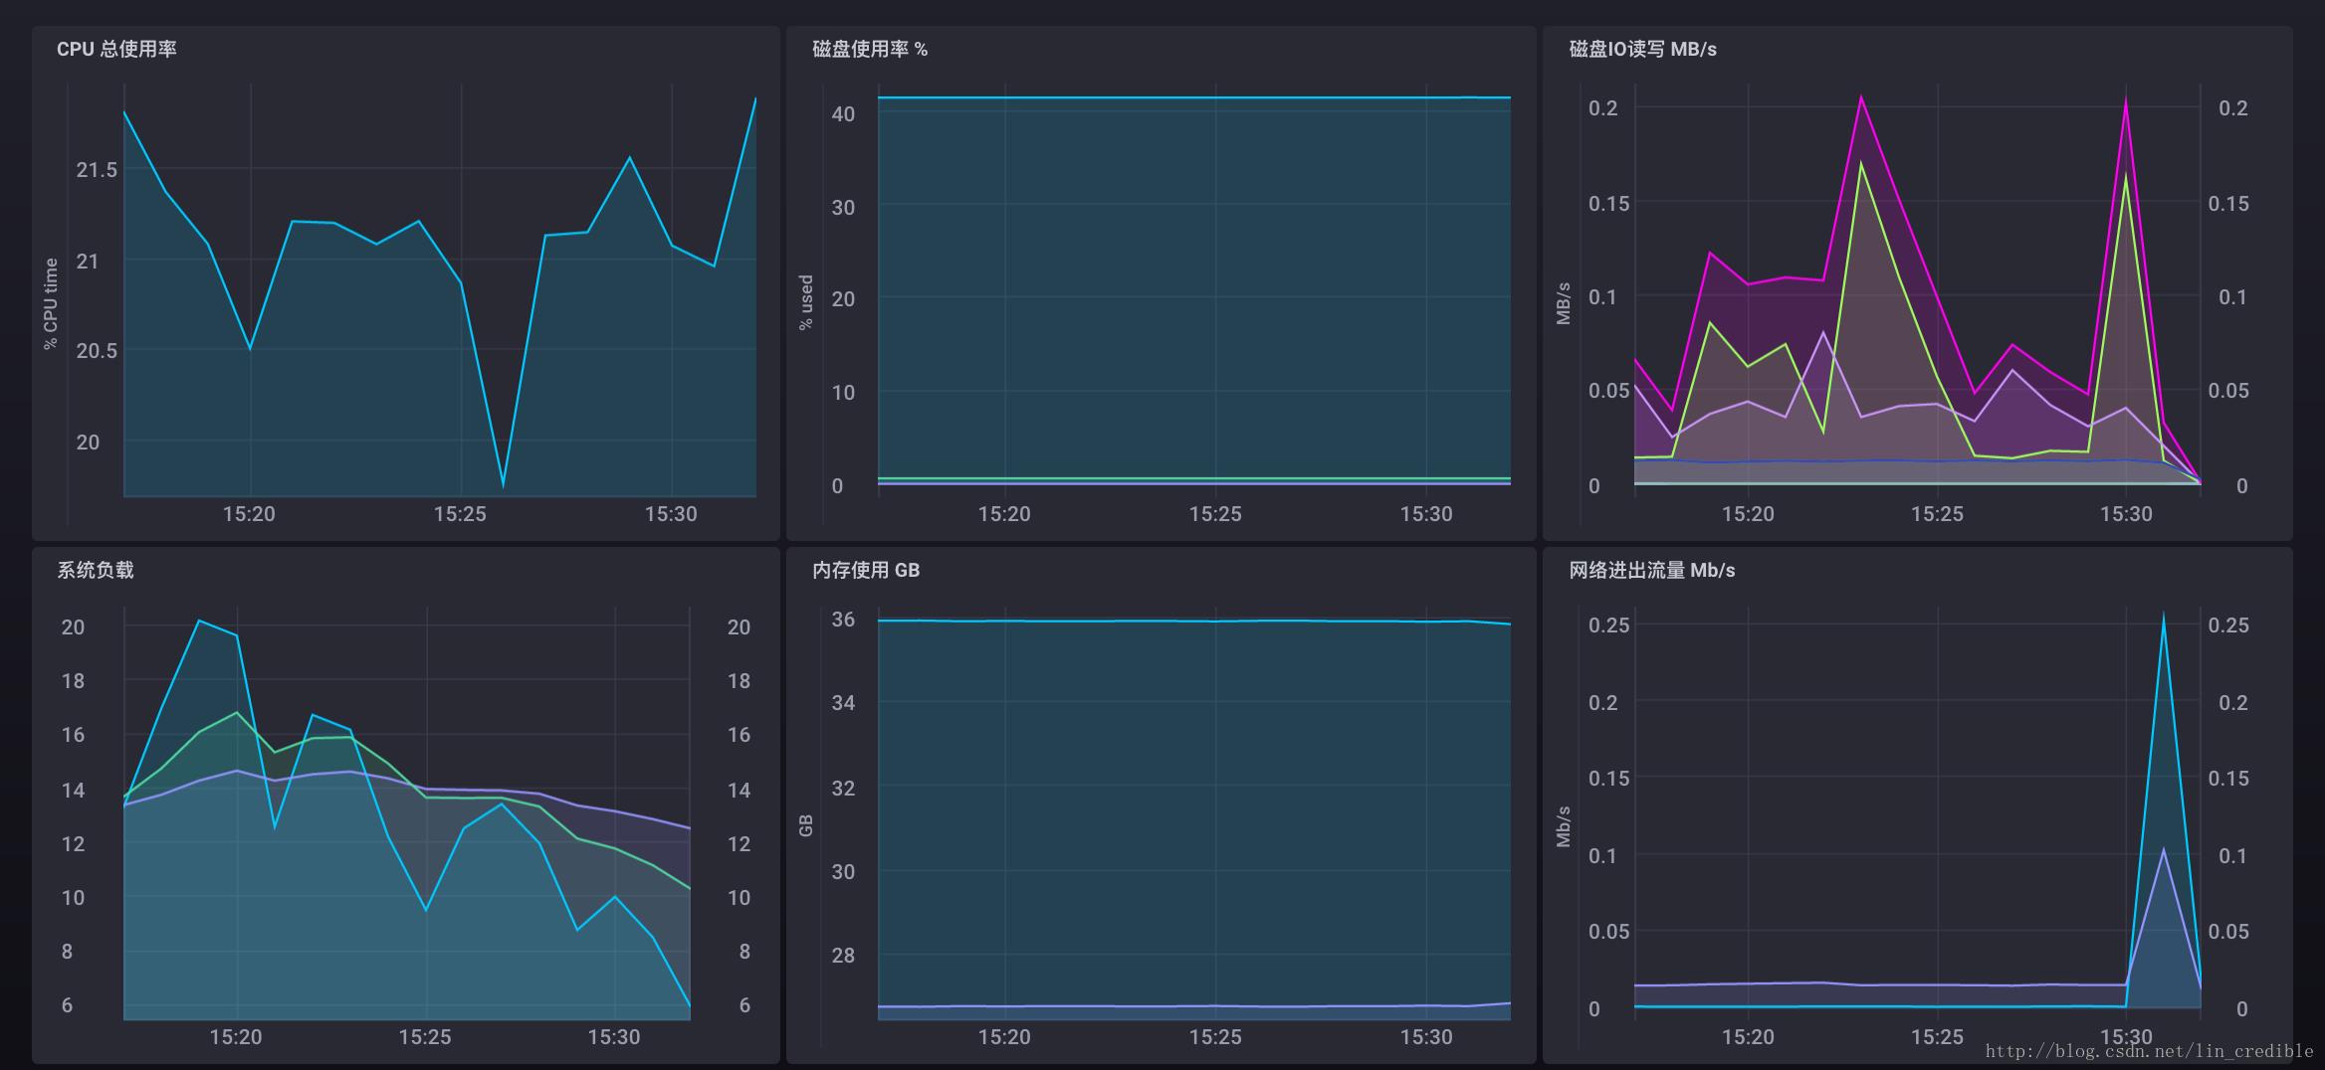The height and width of the screenshot is (1070, 2325).
Task: Click the 15:25 time label in 网络进出流量 panel
Action: tap(1937, 1037)
